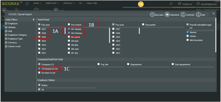Toggle the Normal payroll calculation type

pos(187,32)
